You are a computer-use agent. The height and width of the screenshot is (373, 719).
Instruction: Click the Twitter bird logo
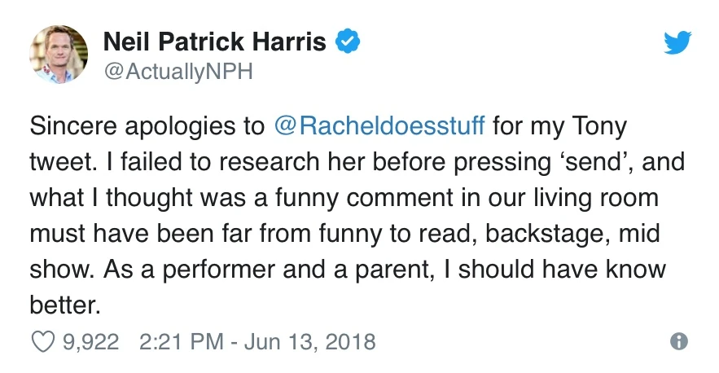[677, 41]
